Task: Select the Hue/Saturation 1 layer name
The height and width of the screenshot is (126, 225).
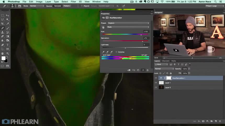Action: (x=179, y=78)
